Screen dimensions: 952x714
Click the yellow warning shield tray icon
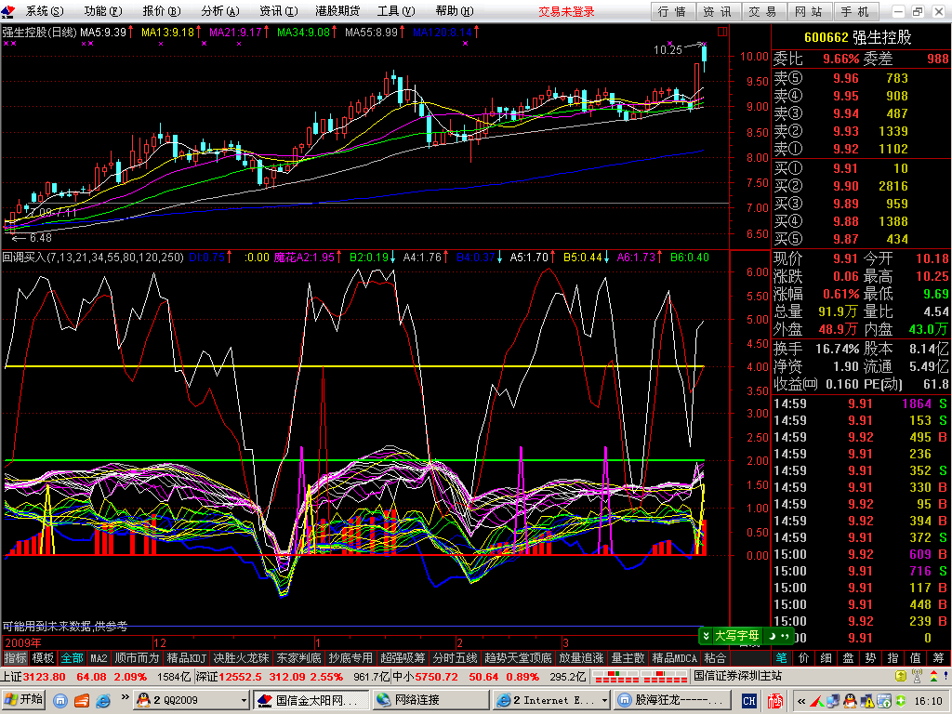click(866, 701)
